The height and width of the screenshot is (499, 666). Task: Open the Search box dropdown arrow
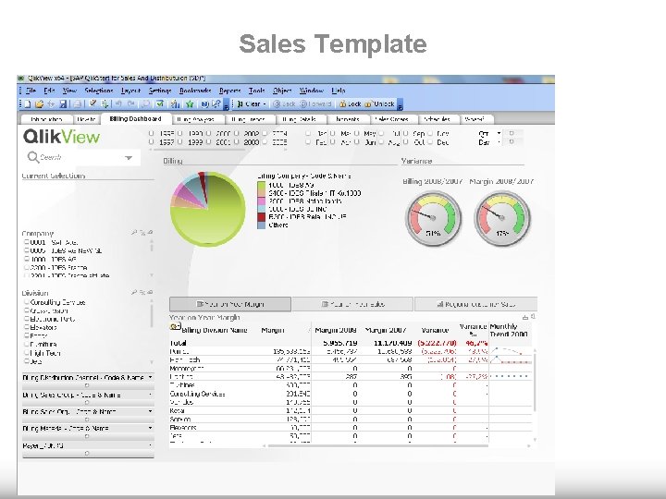click(129, 158)
